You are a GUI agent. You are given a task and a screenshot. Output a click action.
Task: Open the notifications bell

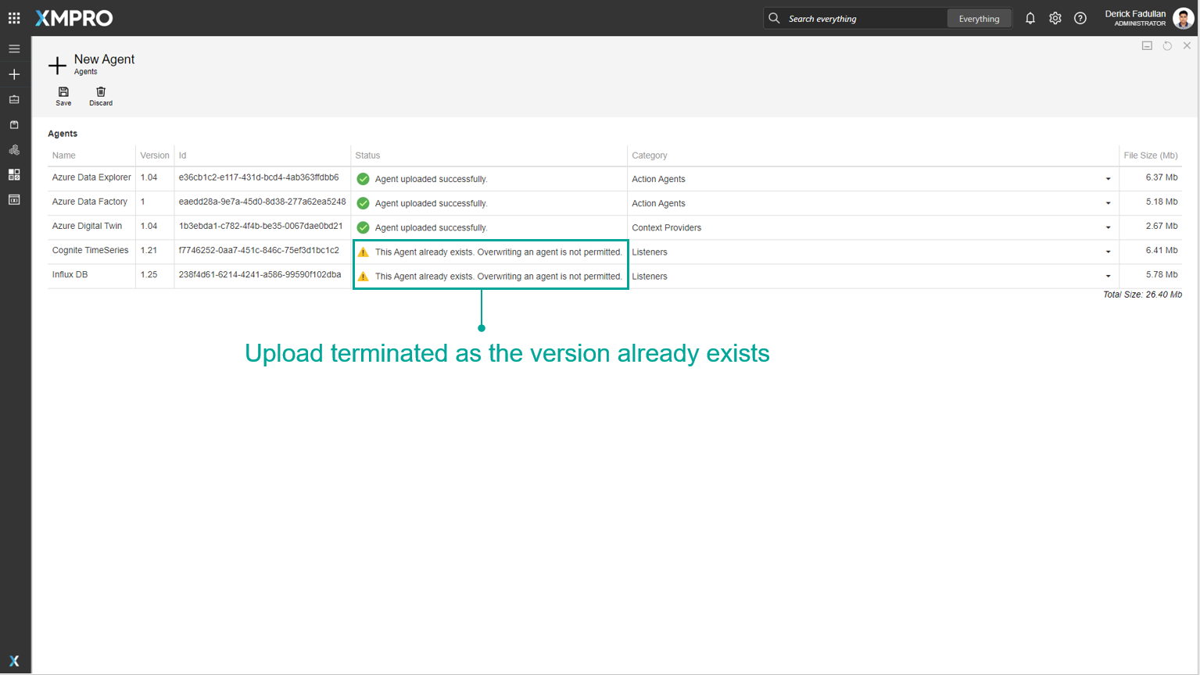point(1030,18)
